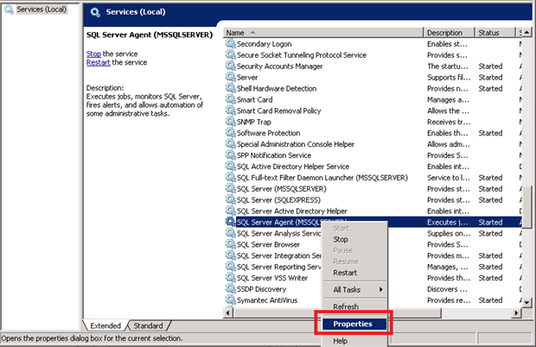
Task: Click the SQL Server Active Directory Helper icon
Action: coord(231,211)
